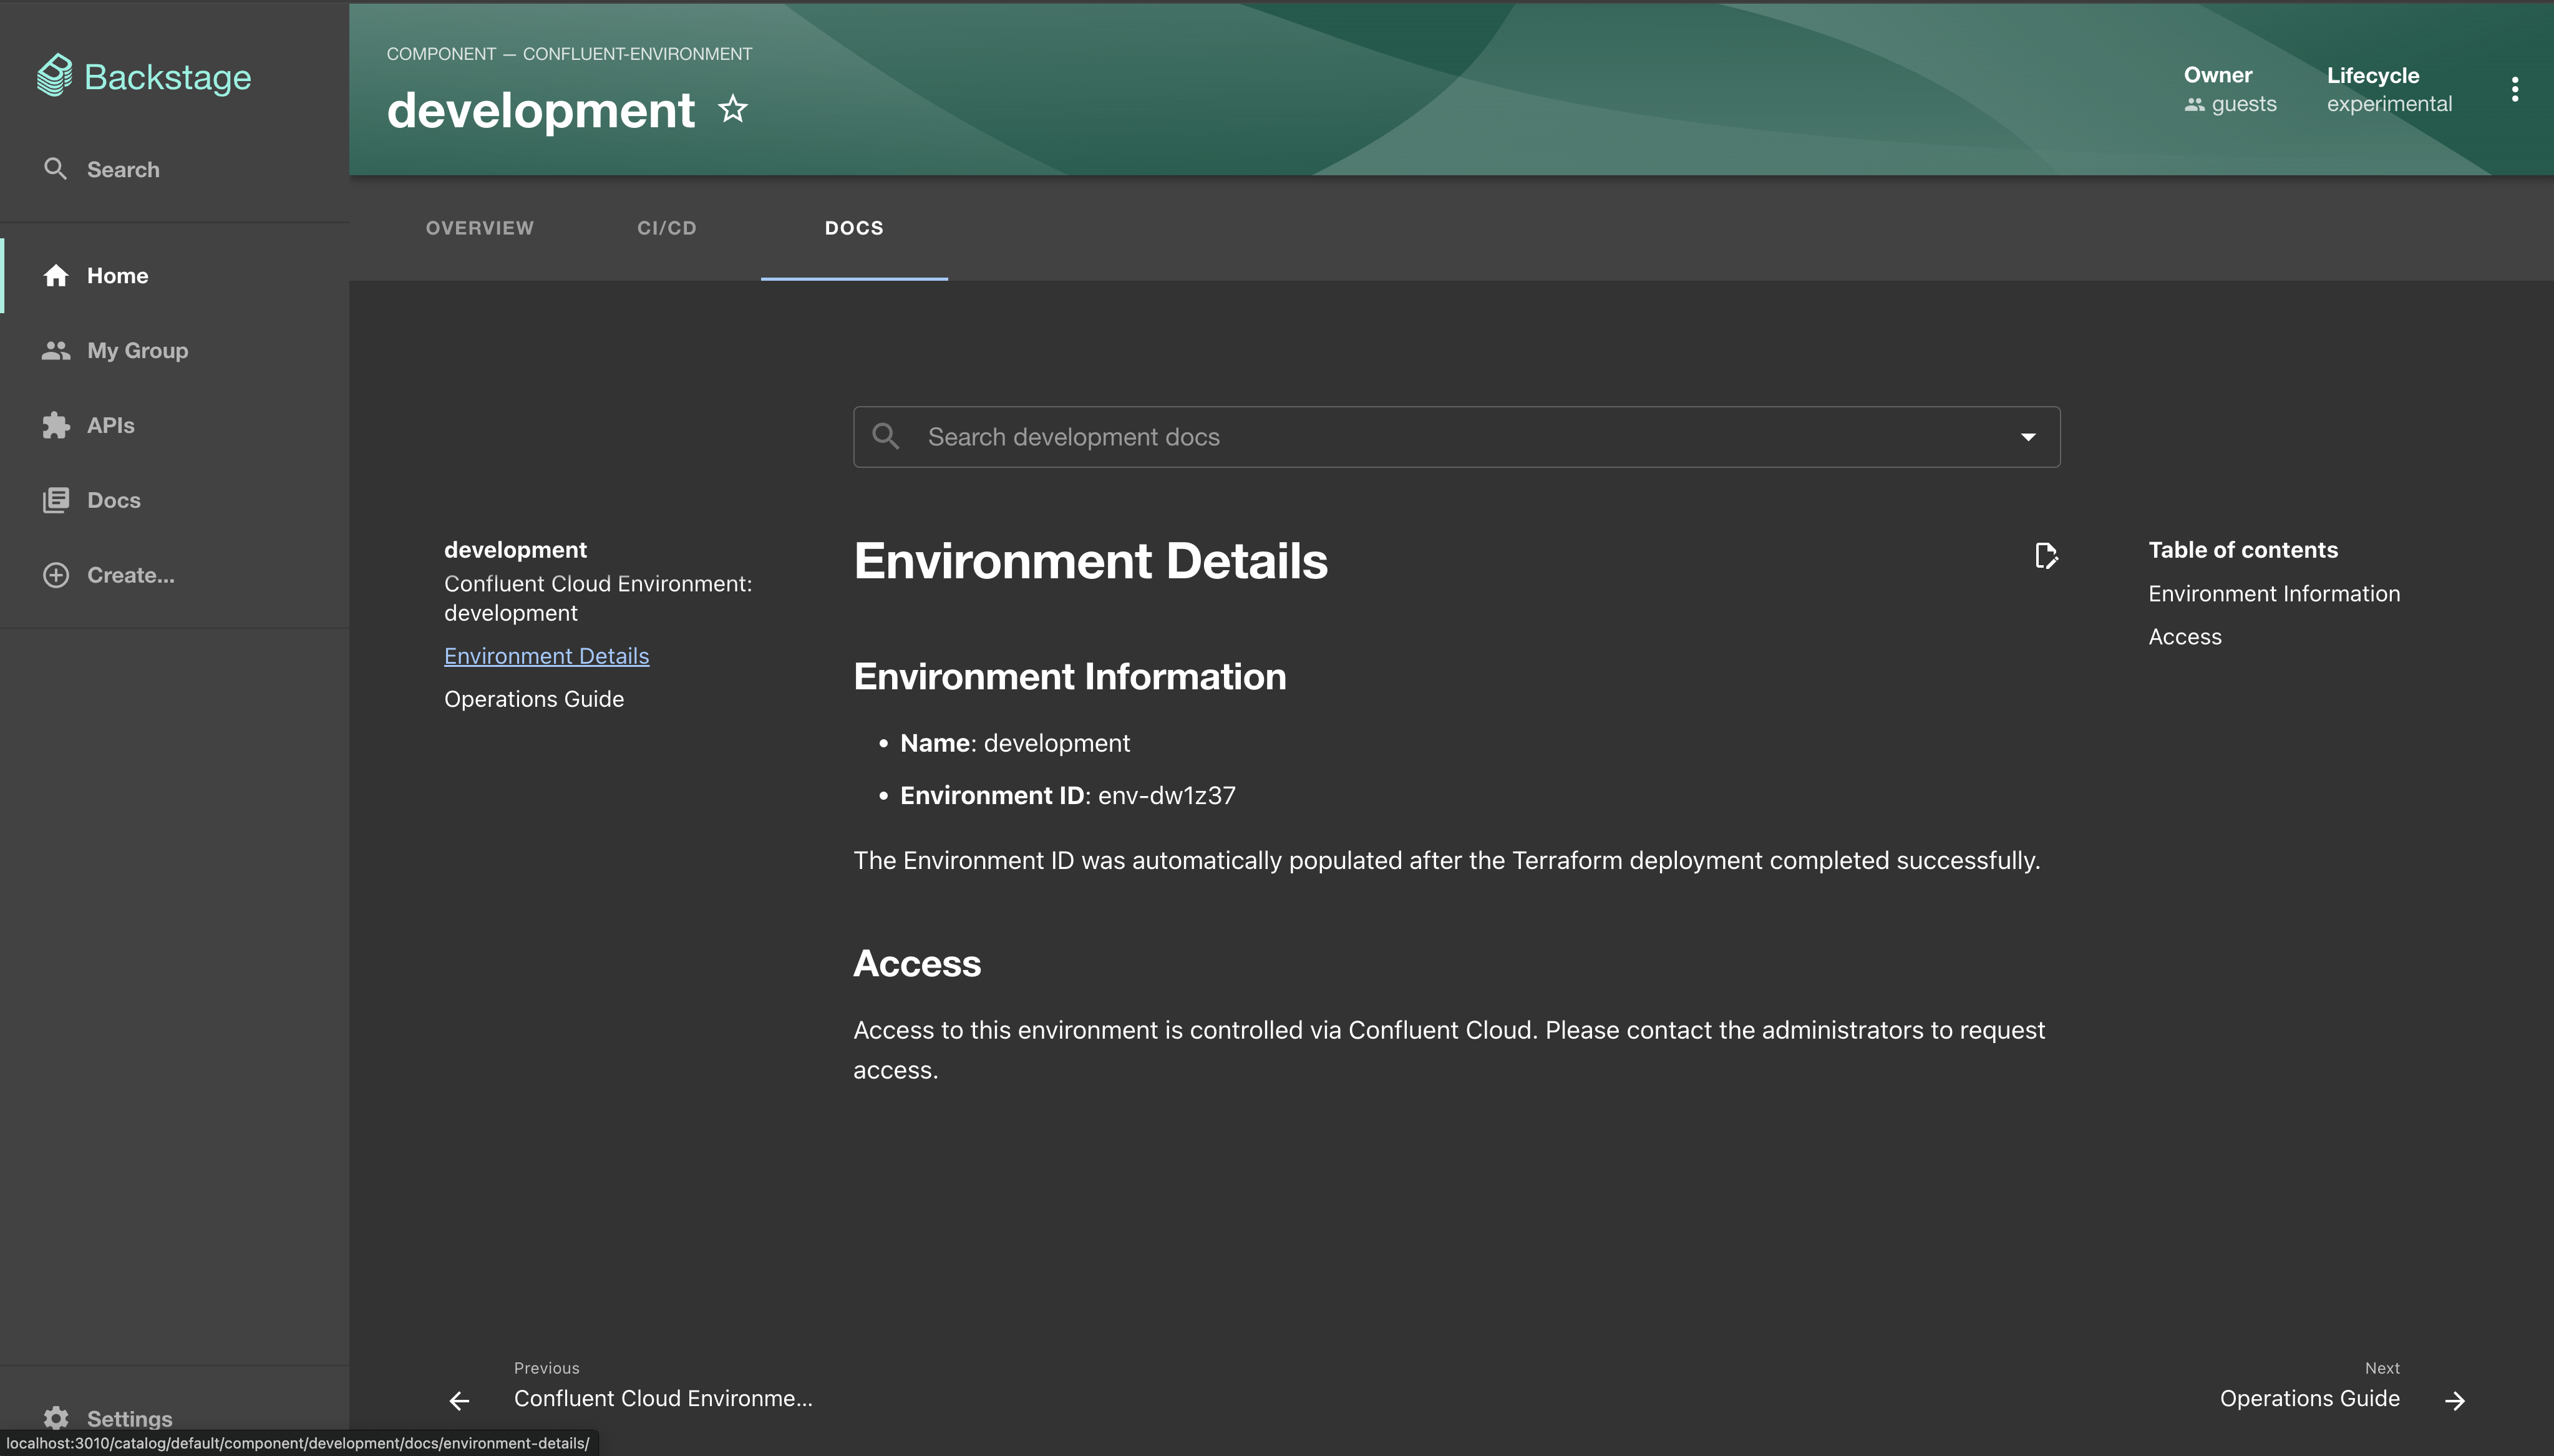2554x1456 pixels.
Task: Jump to Environment Information in table of contents
Action: click(x=2274, y=593)
